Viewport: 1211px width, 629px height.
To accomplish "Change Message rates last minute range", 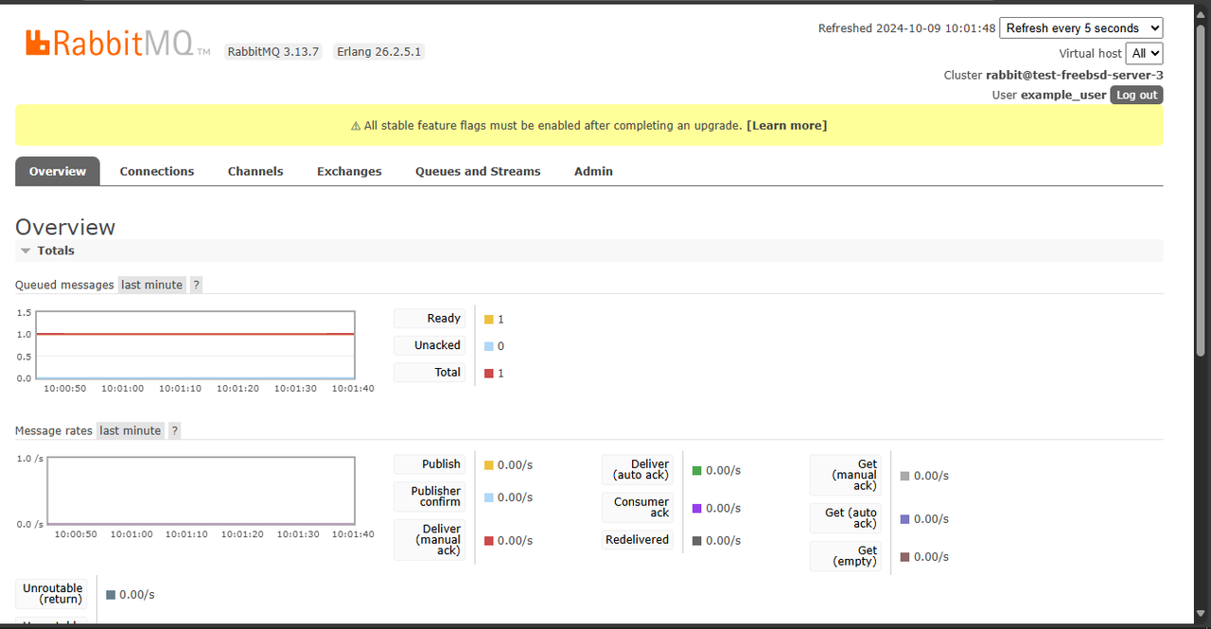I will click(x=131, y=430).
